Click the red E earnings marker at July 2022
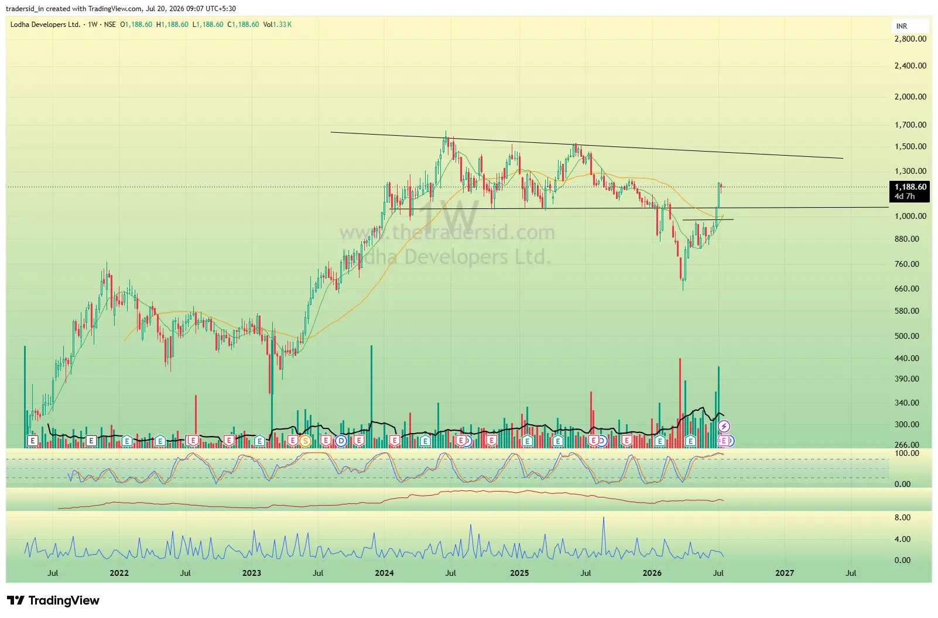This screenshot has height=618, width=938. (192, 441)
